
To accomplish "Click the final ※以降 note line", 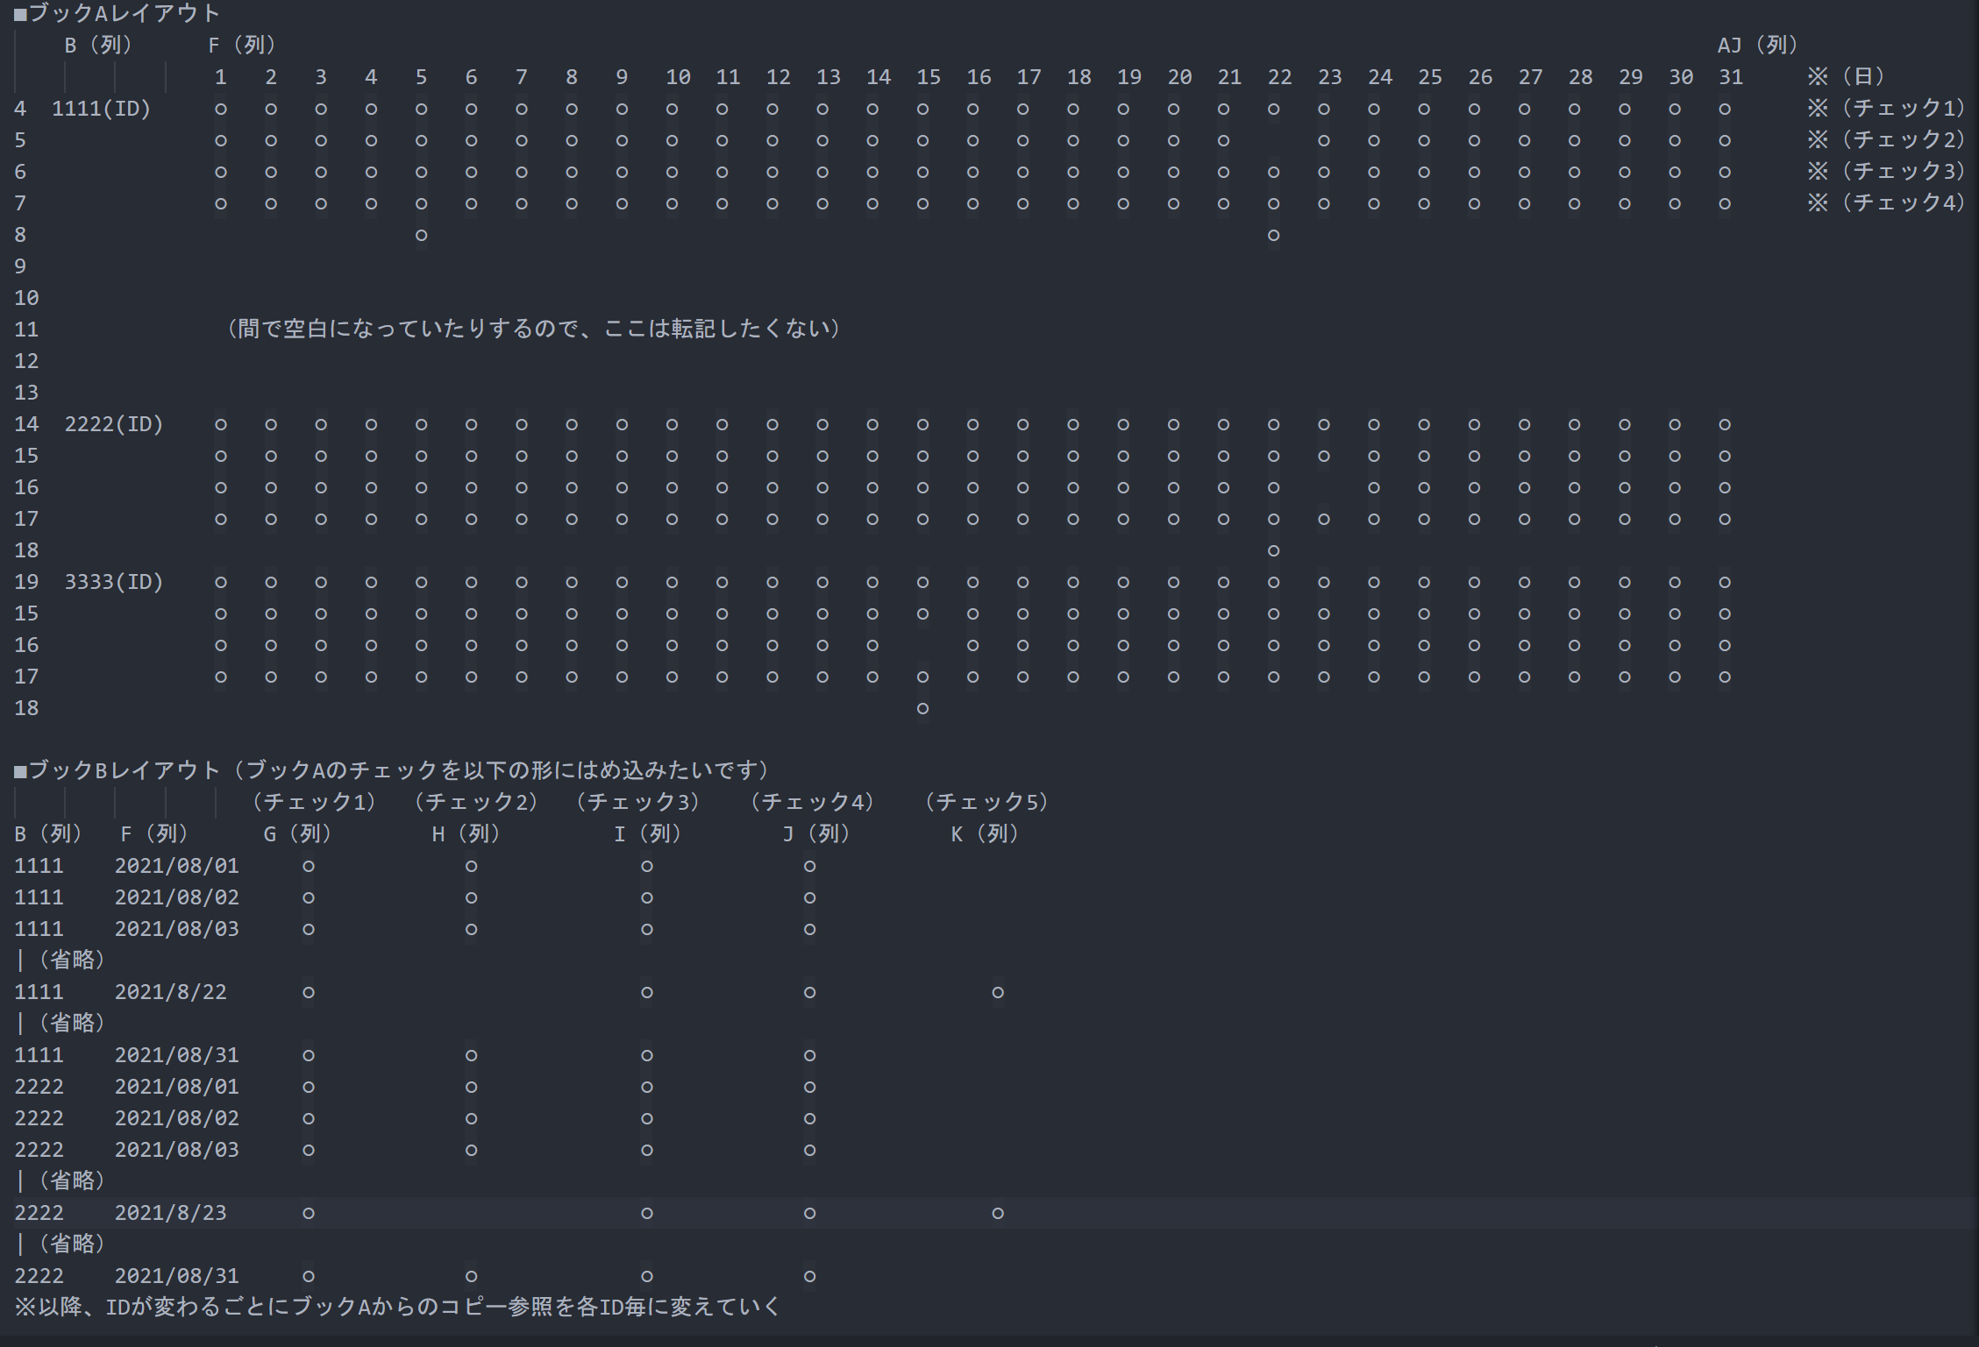I will [x=397, y=1307].
